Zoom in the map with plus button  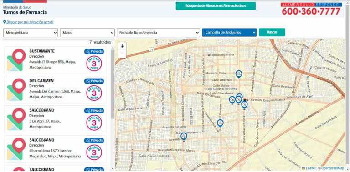[x=122, y=46]
